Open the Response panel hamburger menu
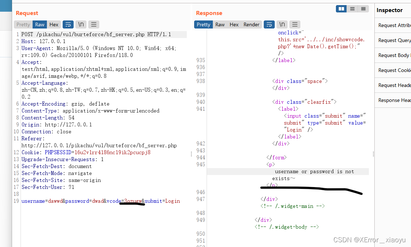The height and width of the screenshot is (247, 411). point(295,24)
